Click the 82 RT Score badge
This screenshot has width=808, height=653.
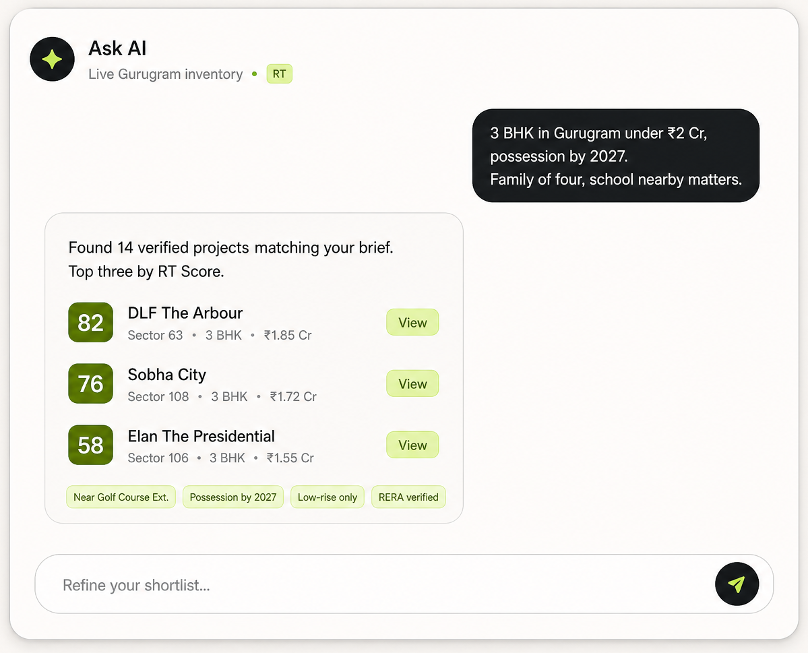(x=91, y=322)
